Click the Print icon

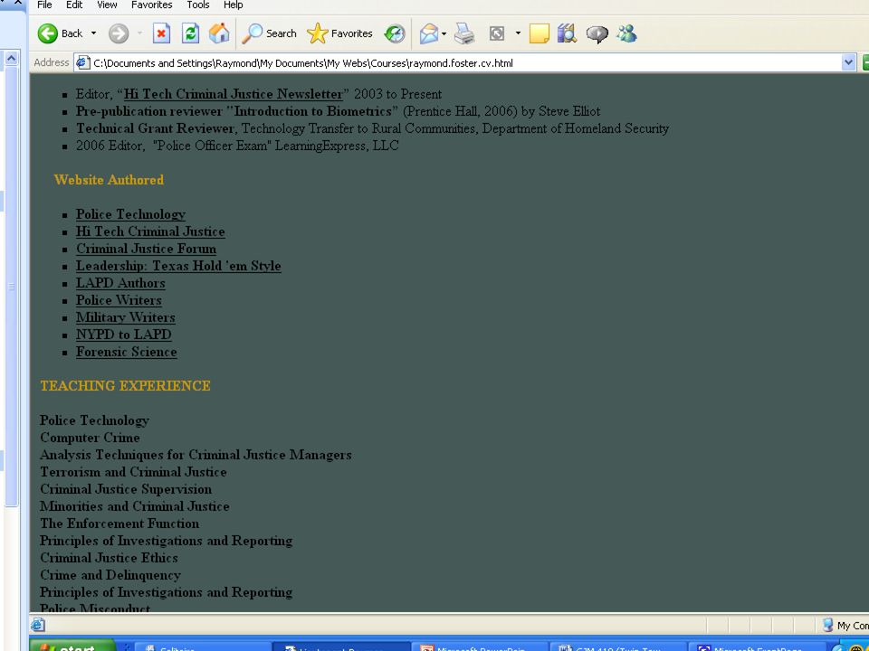[x=464, y=33]
